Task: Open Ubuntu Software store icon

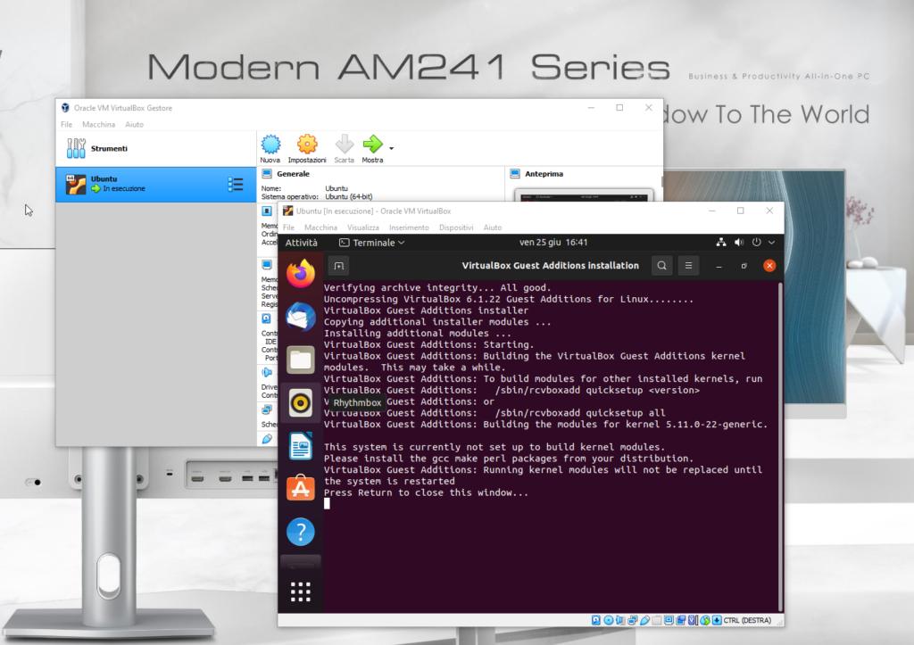Action: pyautogui.click(x=301, y=489)
